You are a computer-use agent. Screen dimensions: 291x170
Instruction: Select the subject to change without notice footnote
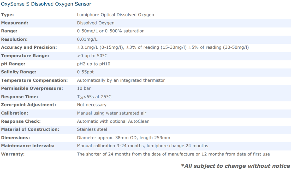(235, 166)
